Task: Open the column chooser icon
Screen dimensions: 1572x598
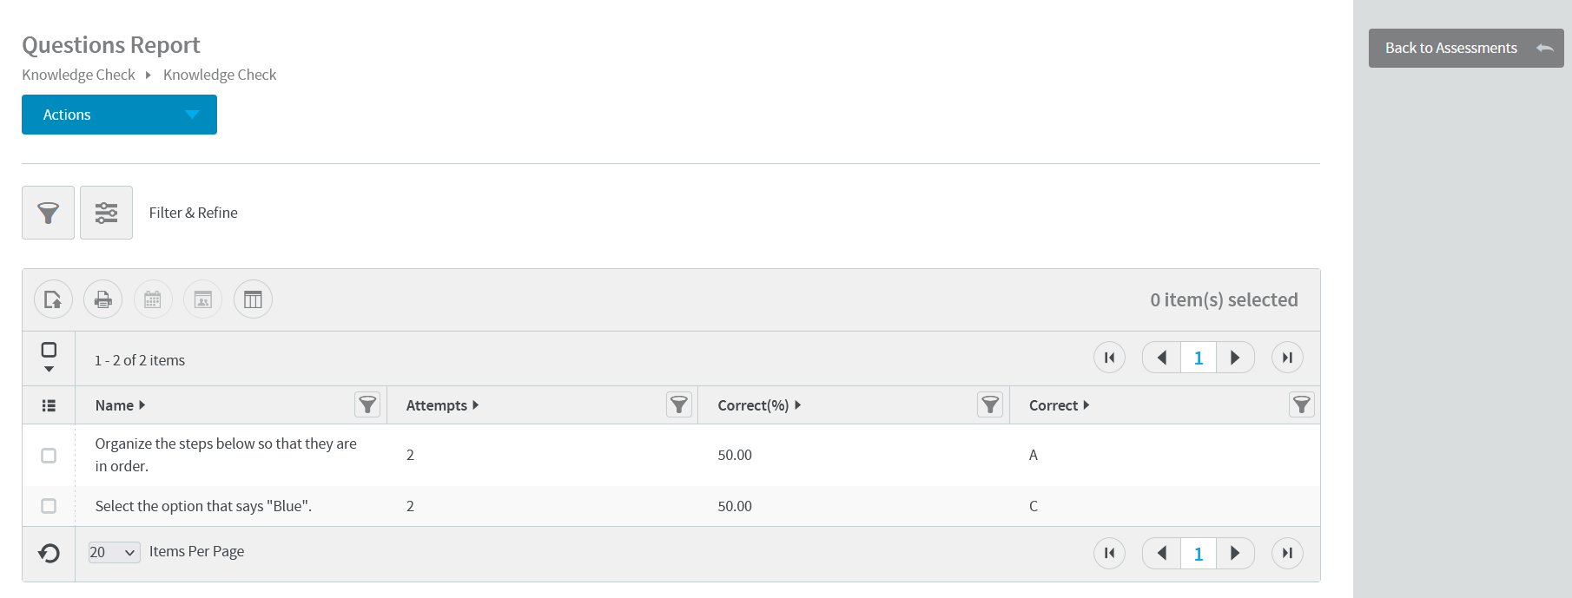Action: point(253,299)
